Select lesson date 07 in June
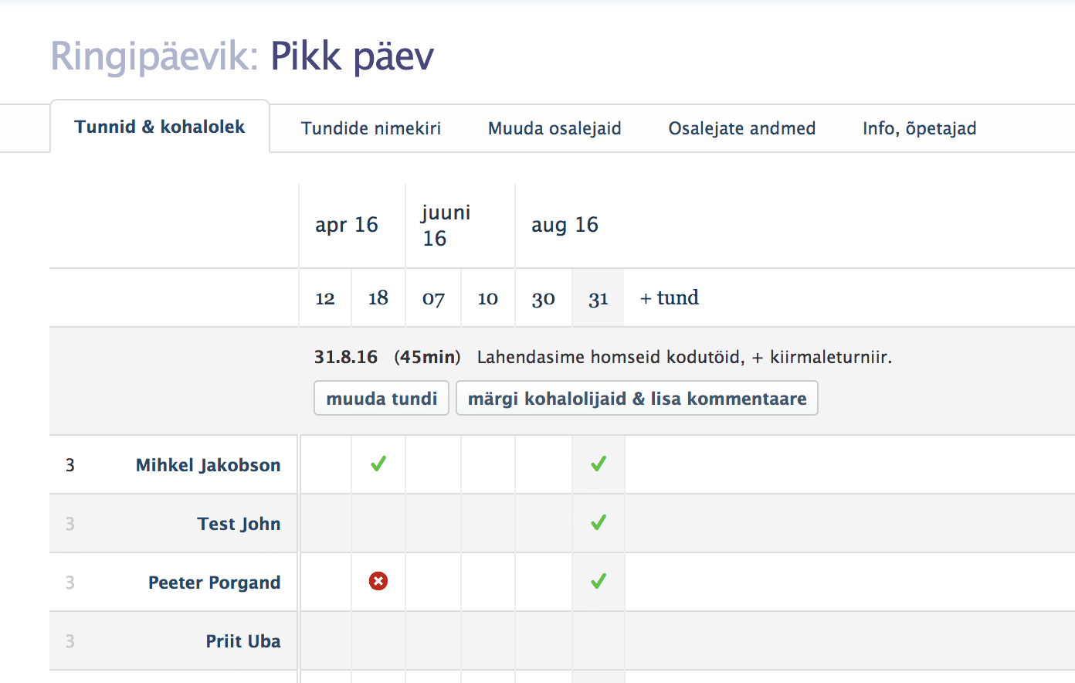1075x683 pixels. [x=433, y=298]
